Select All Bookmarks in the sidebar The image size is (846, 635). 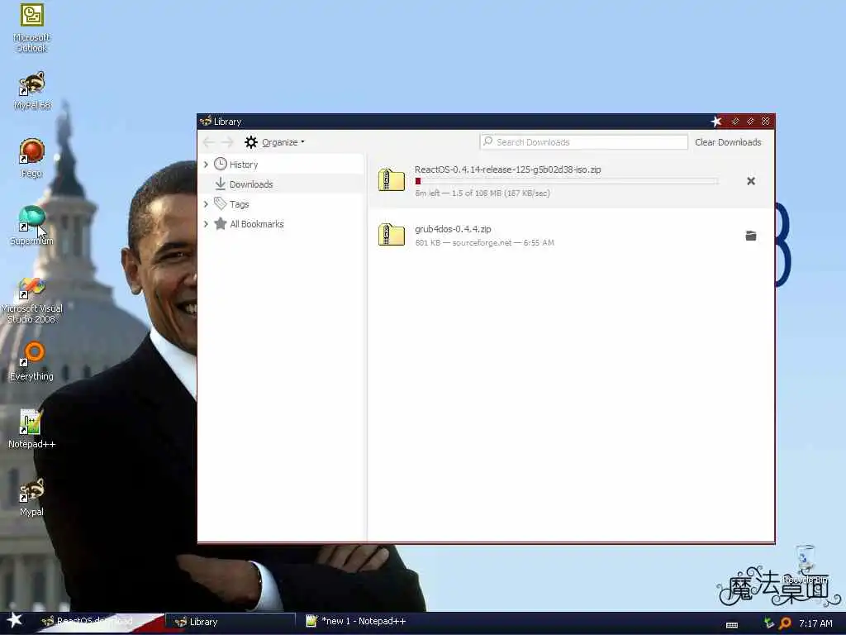point(282,223)
